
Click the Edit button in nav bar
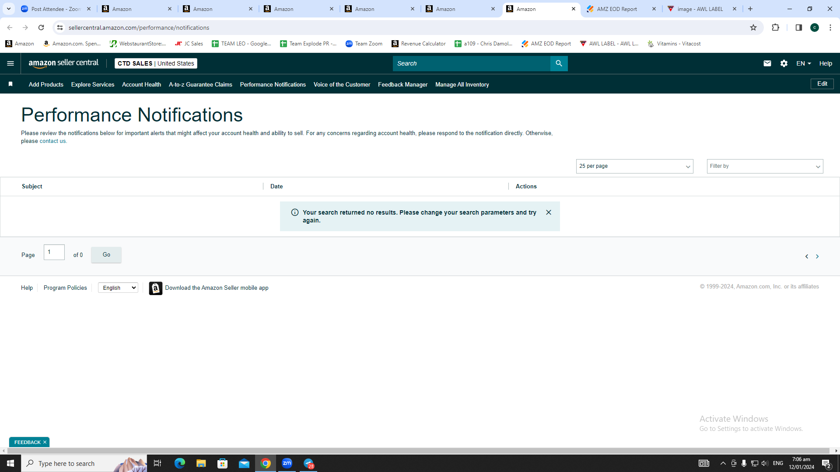[822, 83]
